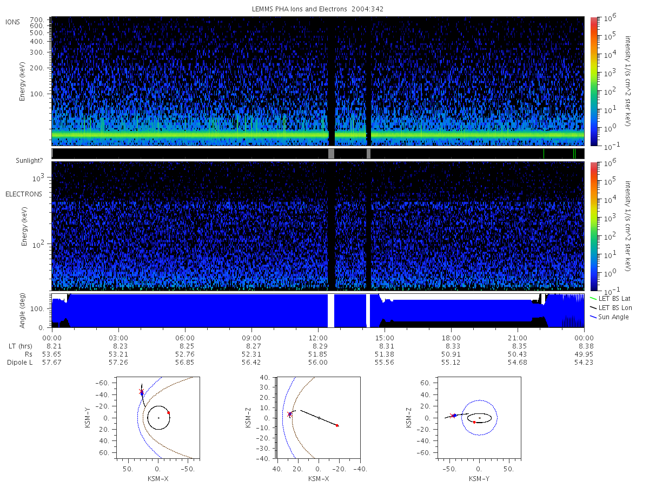Click the '03:00' time axis tick

pyautogui.click(x=118, y=338)
